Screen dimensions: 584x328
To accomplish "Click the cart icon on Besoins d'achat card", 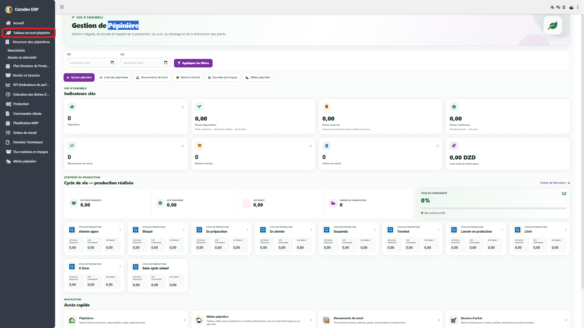I will pyautogui.click(x=199, y=146).
